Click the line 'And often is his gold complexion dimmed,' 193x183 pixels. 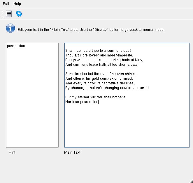99,79
